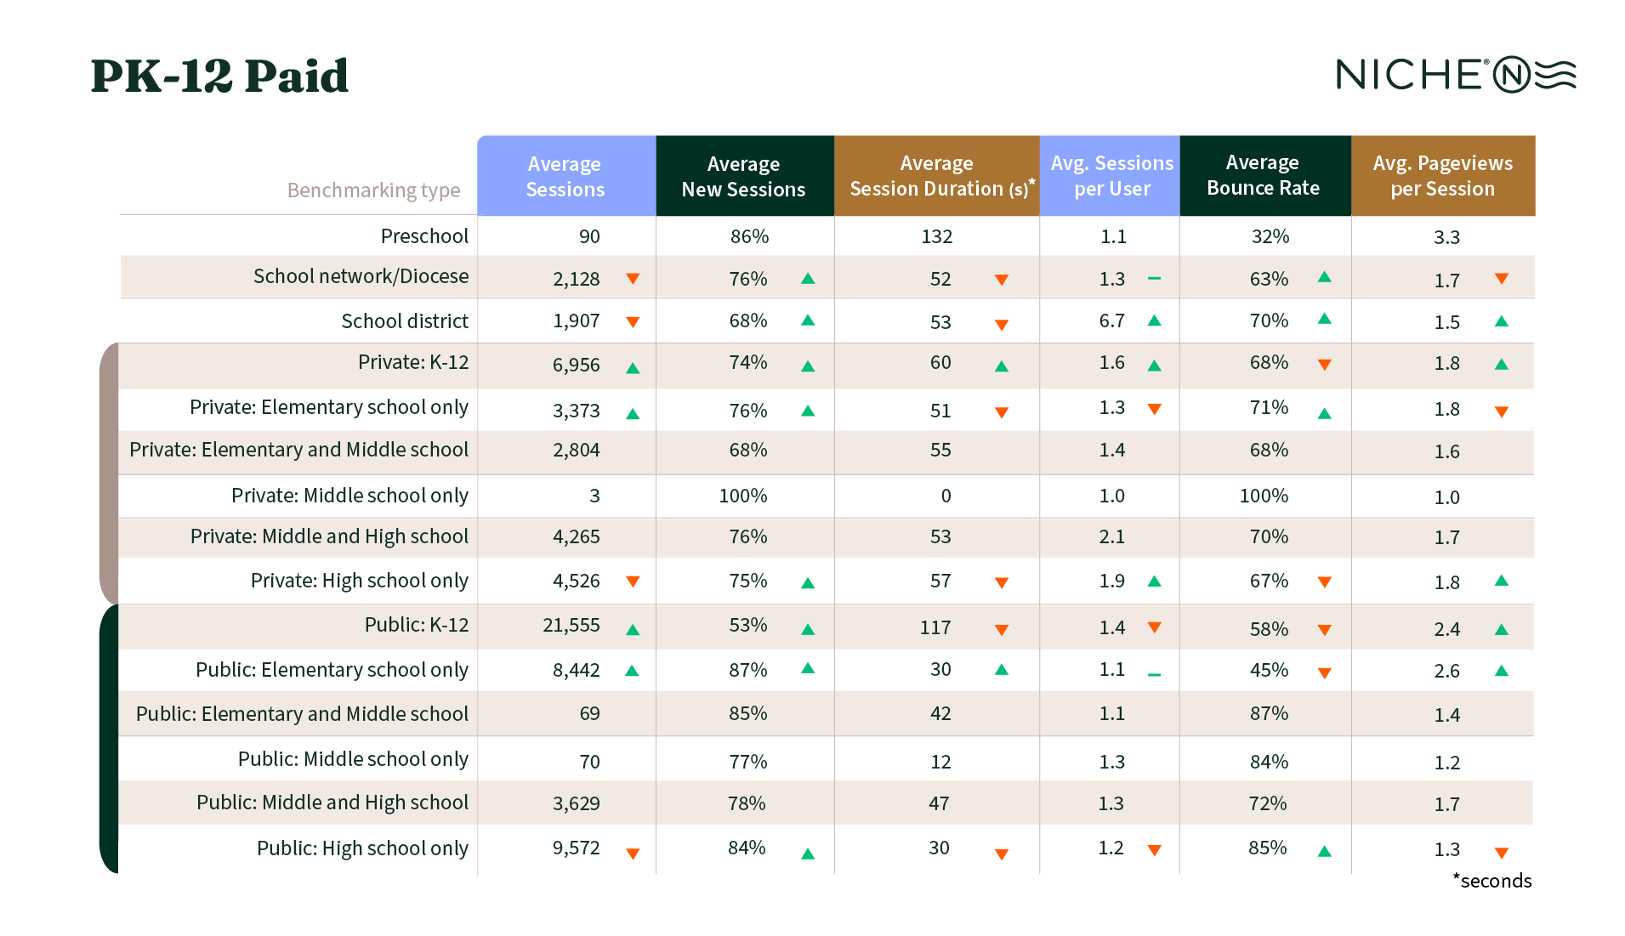1625x936 pixels.
Task: Click the PK-12 Paid title
Action: pyautogui.click(x=219, y=76)
